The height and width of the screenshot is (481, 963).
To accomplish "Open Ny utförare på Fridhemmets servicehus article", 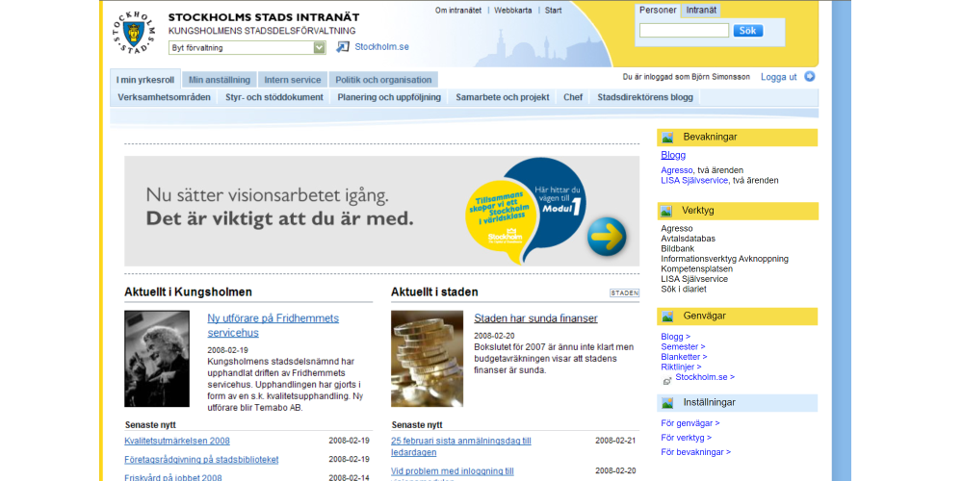I will (273, 326).
